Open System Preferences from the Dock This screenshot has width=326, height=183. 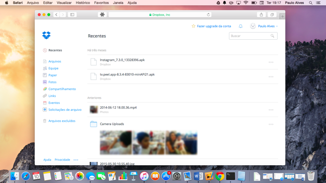pos(176,176)
